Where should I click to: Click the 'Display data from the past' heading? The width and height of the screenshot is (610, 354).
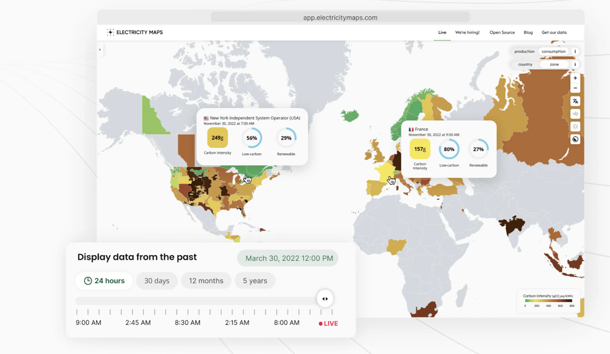point(137,257)
